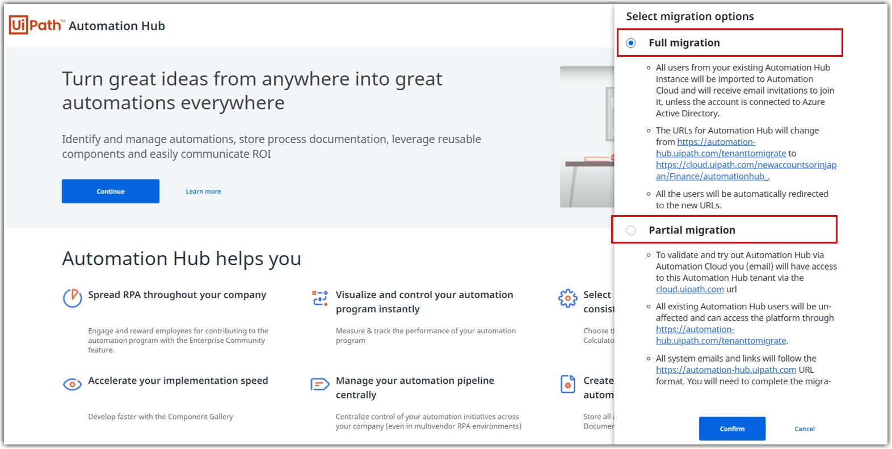Click 'Develop faster with the Component Gallery'
892x449 pixels.
[161, 417]
